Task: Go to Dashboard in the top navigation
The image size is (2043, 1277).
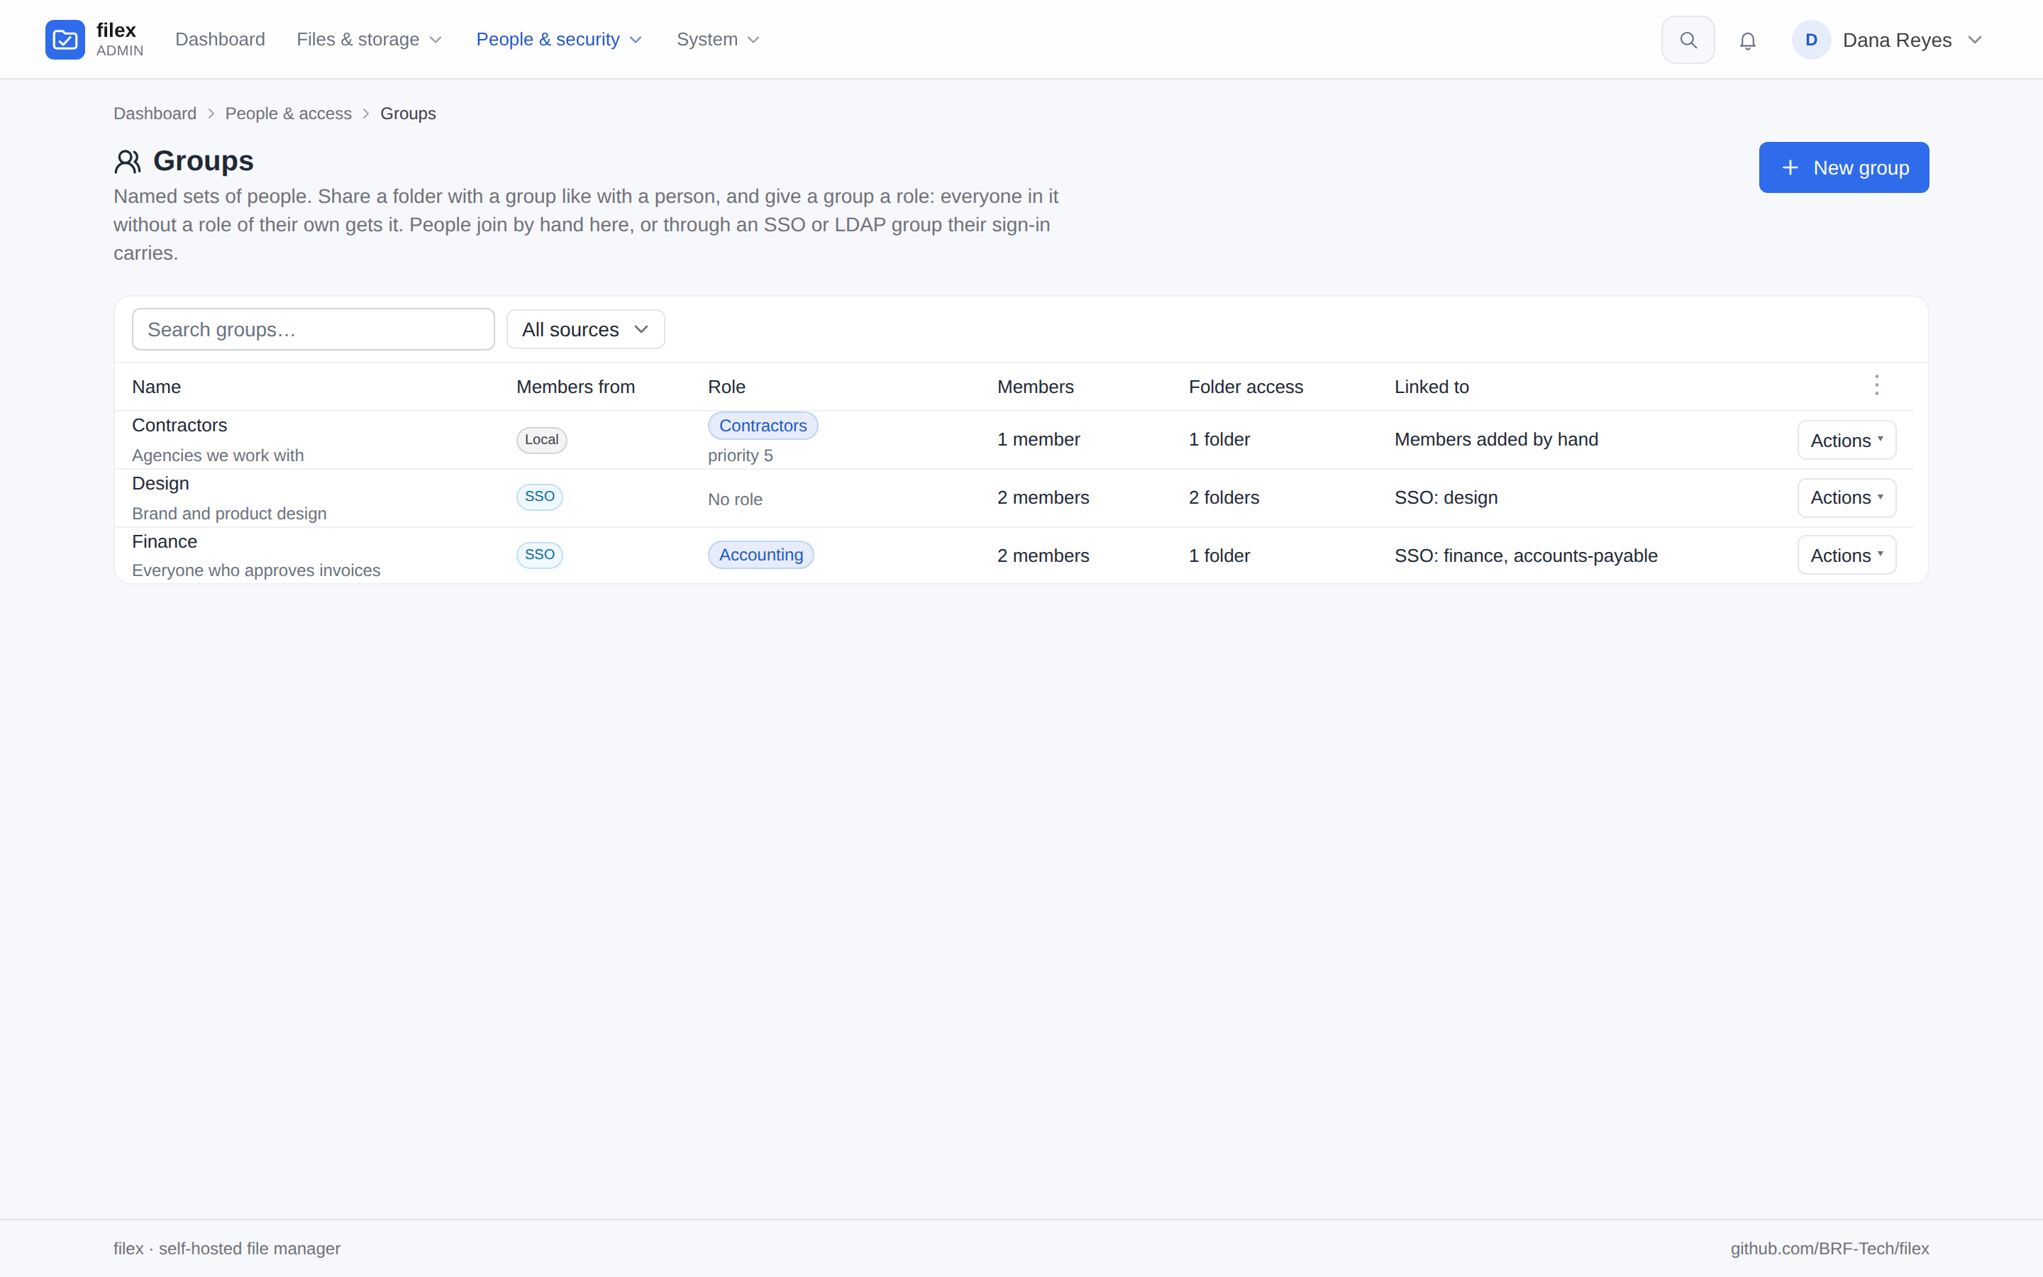Action: (x=221, y=40)
